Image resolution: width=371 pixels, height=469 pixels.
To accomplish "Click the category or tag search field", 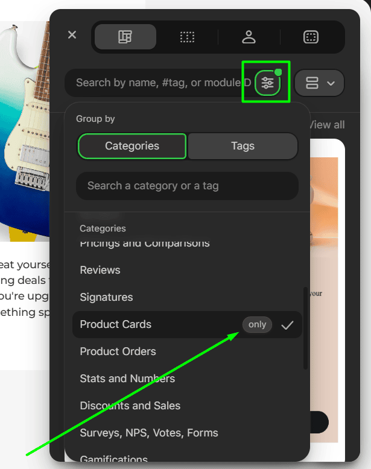I will point(187,186).
